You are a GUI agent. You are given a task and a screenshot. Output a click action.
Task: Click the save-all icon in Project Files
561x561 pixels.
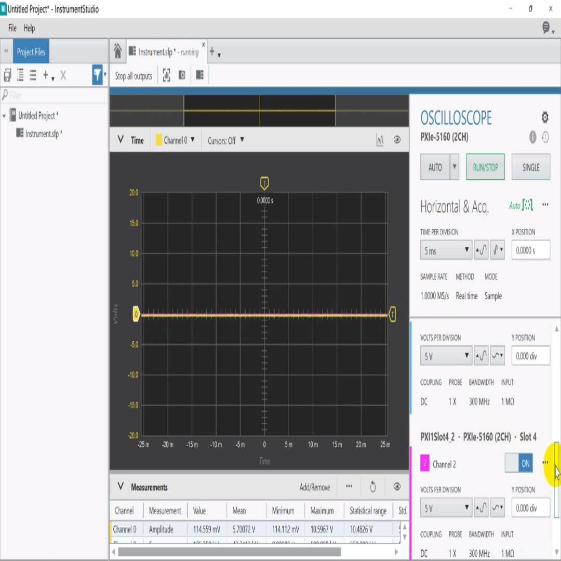tap(7, 75)
